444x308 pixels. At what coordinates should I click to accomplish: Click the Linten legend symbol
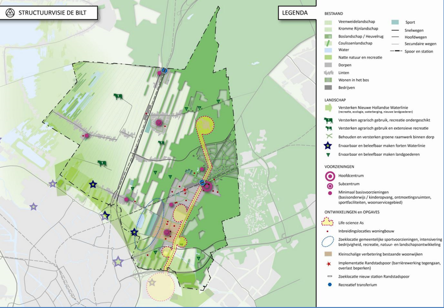point(328,72)
